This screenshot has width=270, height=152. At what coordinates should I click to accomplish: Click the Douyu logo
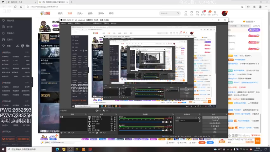45,13
